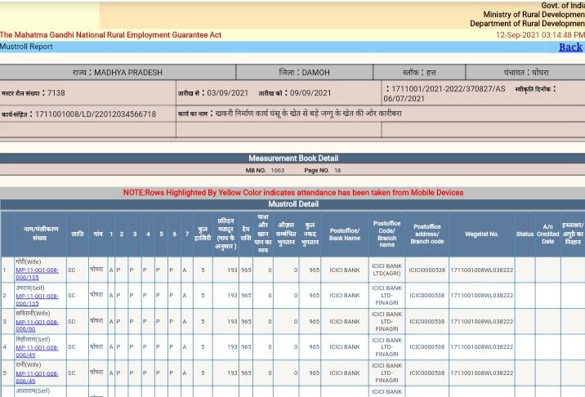585x397 pixels.
Task: Click the कुल हाजिरी column header
Action: pyautogui.click(x=203, y=234)
